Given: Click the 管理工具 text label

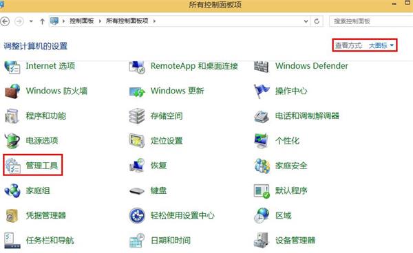Looking at the screenshot, I should [x=41, y=166].
